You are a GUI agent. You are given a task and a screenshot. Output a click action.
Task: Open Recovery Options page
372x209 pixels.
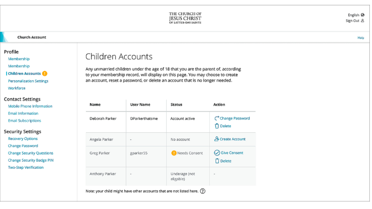point(23,139)
